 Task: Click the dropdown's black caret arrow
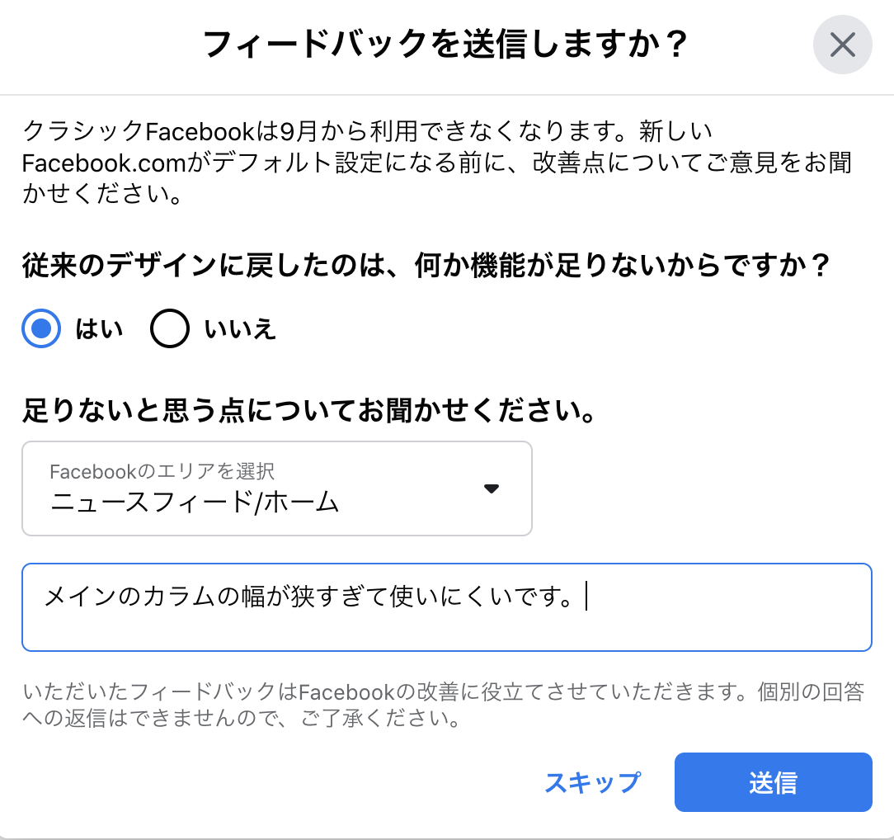click(491, 488)
